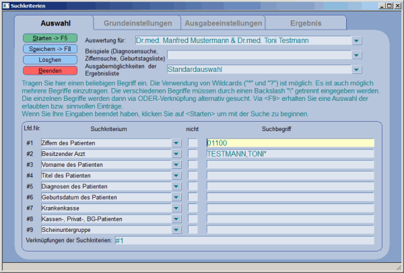Expand the 'Auswertung für' doctor dropdown

[356, 41]
